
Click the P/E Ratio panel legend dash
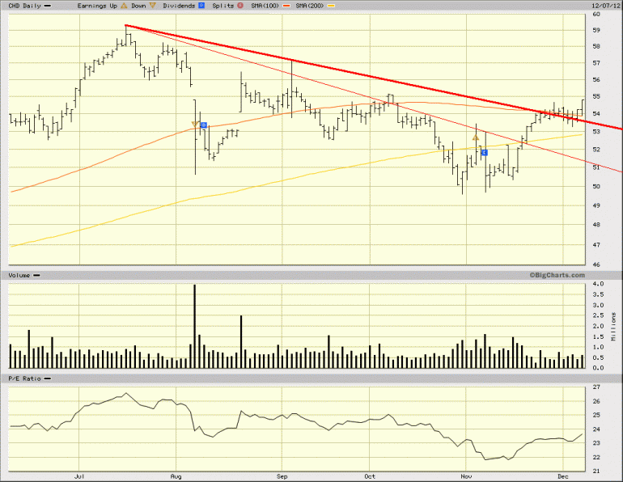tap(47, 378)
